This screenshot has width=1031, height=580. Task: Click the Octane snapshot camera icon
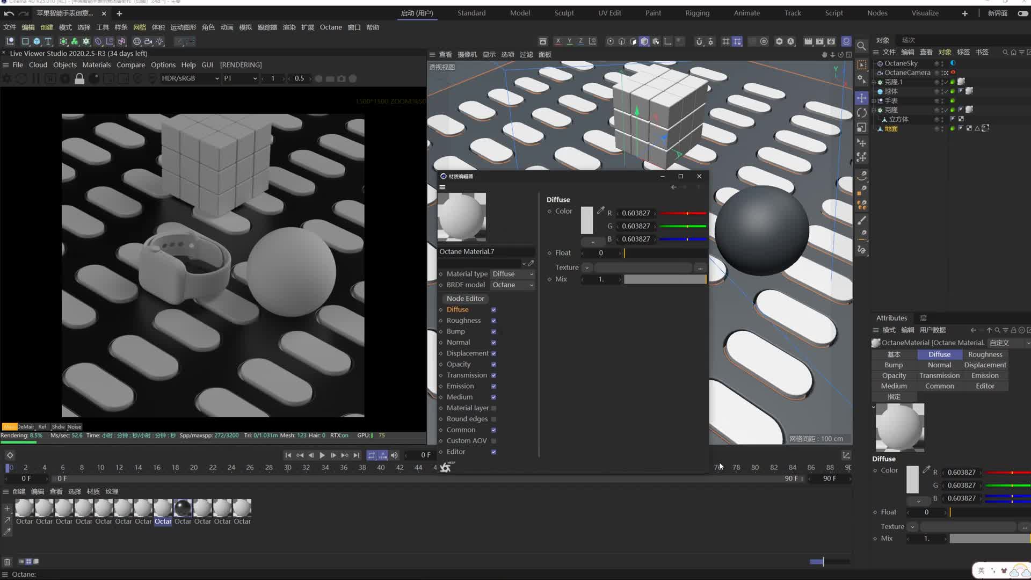pyautogui.click(x=341, y=78)
